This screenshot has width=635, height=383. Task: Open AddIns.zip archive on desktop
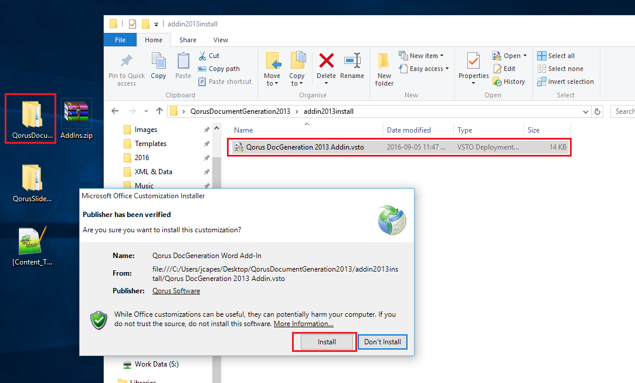pos(77,120)
